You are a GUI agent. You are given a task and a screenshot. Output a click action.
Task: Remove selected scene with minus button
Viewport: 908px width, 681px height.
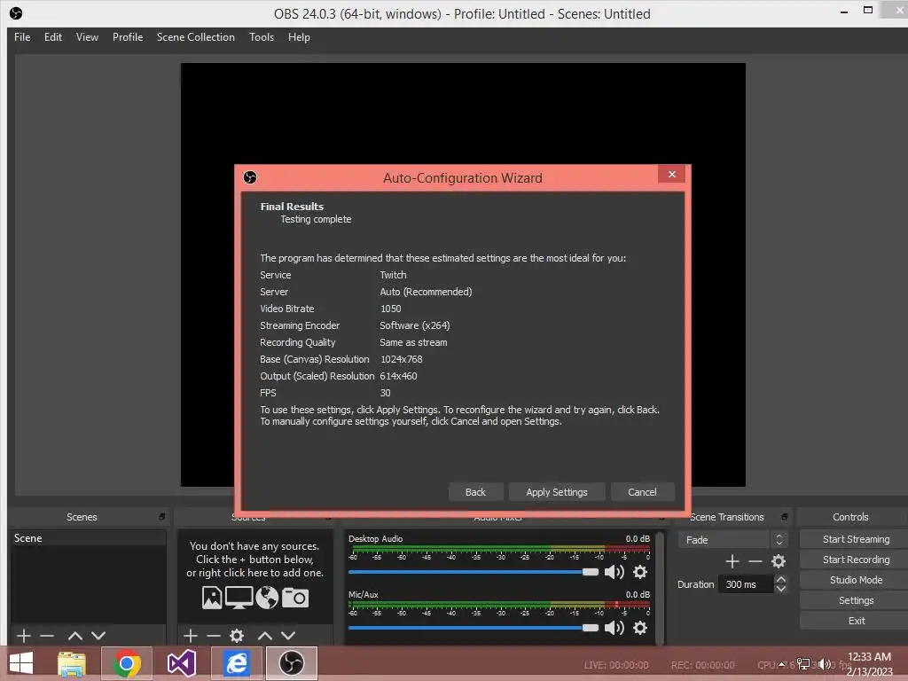(x=48, y=636)
